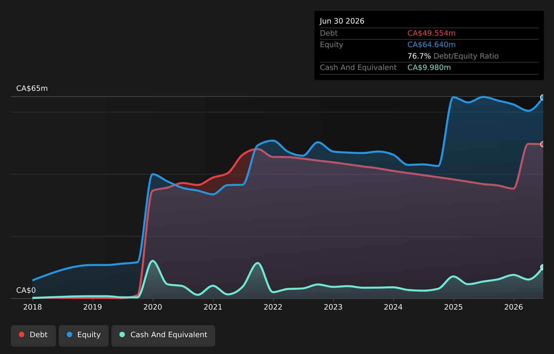Click the Equity row label in tooltip

pos(331,45)
